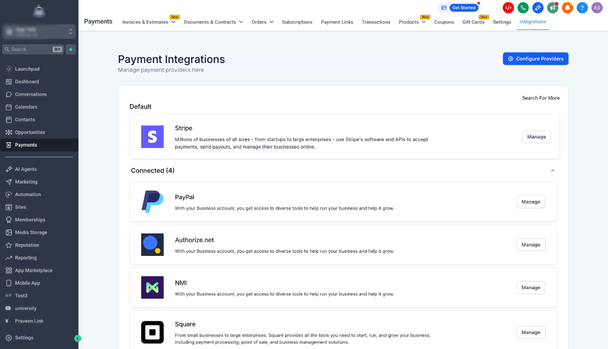Switch to the Payment Links tab
608x349 pixels.
coord(337,22)
